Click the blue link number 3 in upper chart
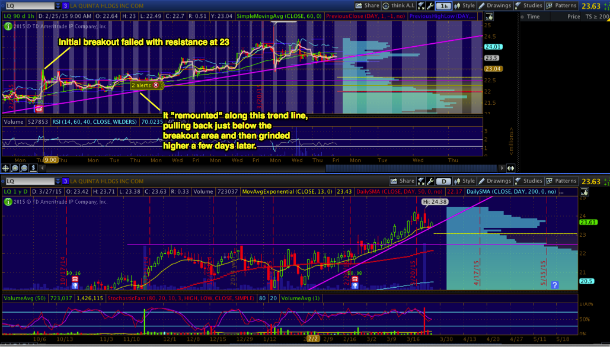The height and width of the screenshot is (347, 610). pyautogui.click(x=65, y=6)
